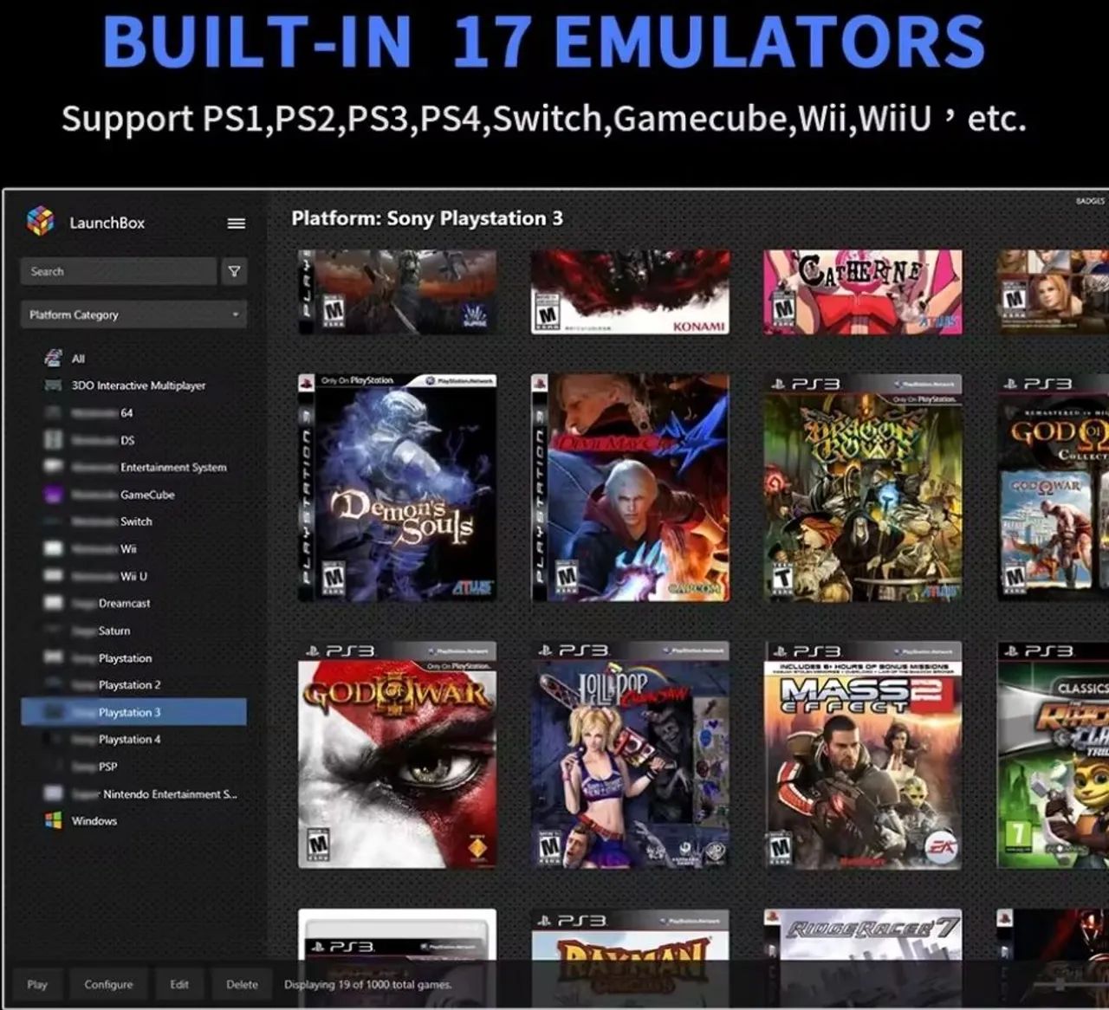Select the Ratchet & Clank Classics cover
This screenshot has width=1109, height=1010.
click(1053, 755)
